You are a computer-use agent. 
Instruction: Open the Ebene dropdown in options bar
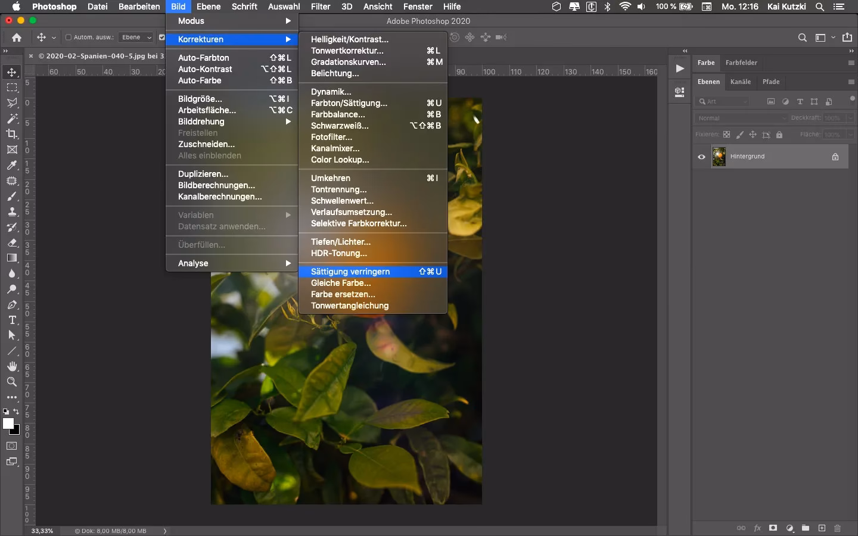pos(136,38)
